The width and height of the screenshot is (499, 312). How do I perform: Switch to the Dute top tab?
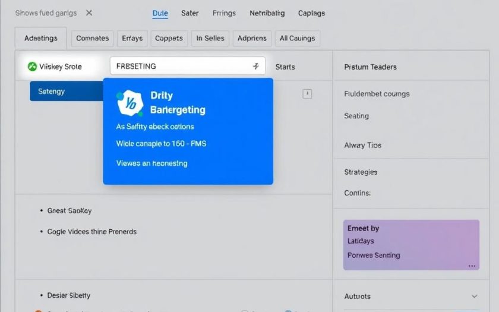tap(160, 13)
